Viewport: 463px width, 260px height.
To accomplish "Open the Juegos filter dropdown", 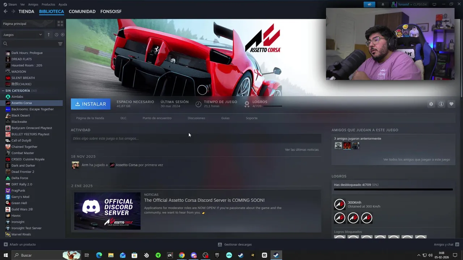I will coord(22,35).
